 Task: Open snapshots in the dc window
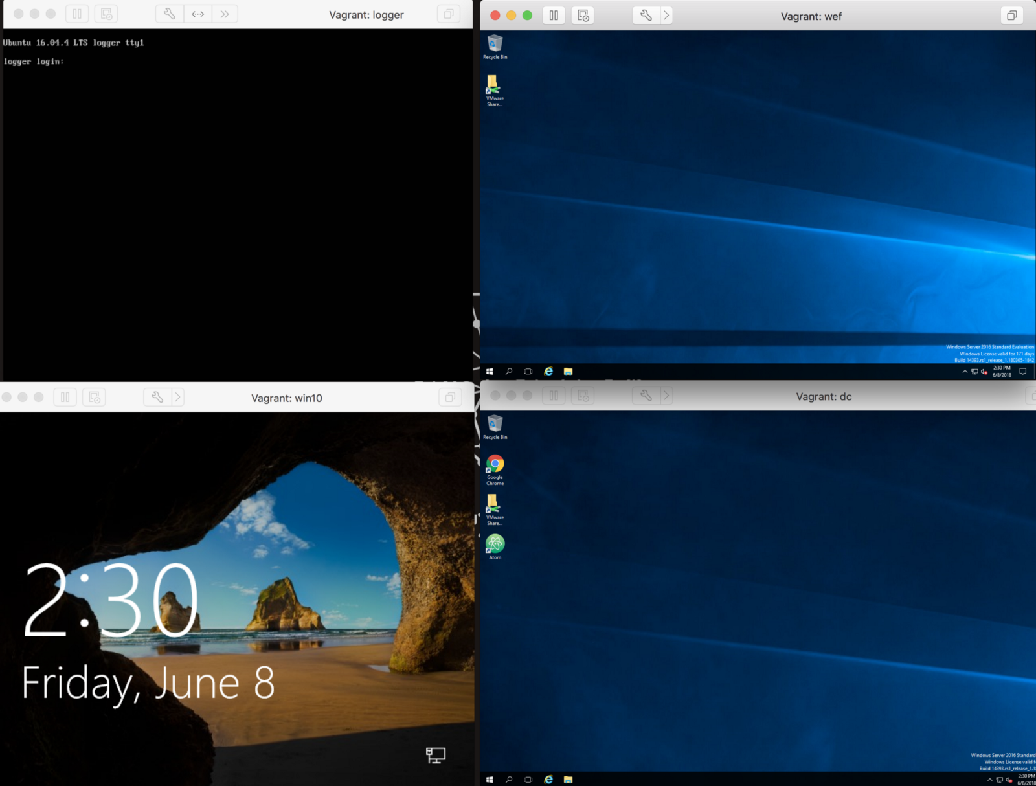coord(583,395)
